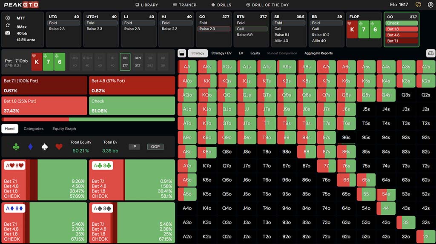The image size is (436, 244).
Task: Choose Bet 1.8 in the CO flop panel
Action: coord(402,29)
